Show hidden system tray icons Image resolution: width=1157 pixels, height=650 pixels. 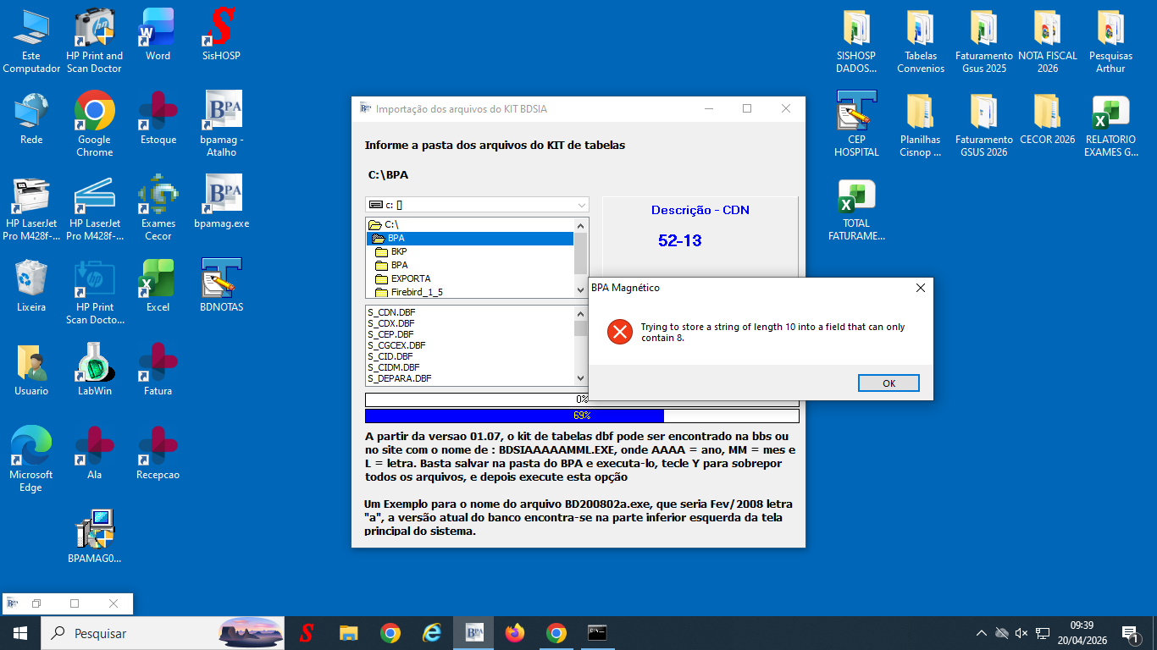click(982, 632)
